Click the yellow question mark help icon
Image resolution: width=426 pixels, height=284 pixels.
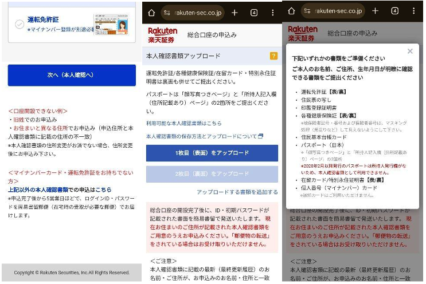273,56
